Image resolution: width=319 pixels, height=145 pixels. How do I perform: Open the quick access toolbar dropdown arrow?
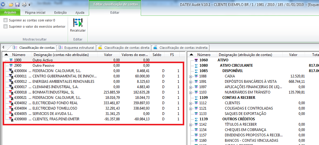pyautogui.click(x=29, y=5)
